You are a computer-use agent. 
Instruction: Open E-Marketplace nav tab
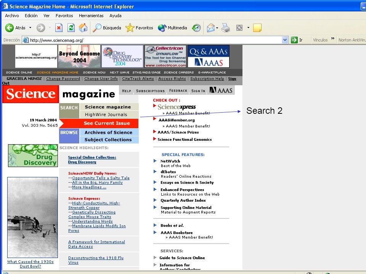212,72
